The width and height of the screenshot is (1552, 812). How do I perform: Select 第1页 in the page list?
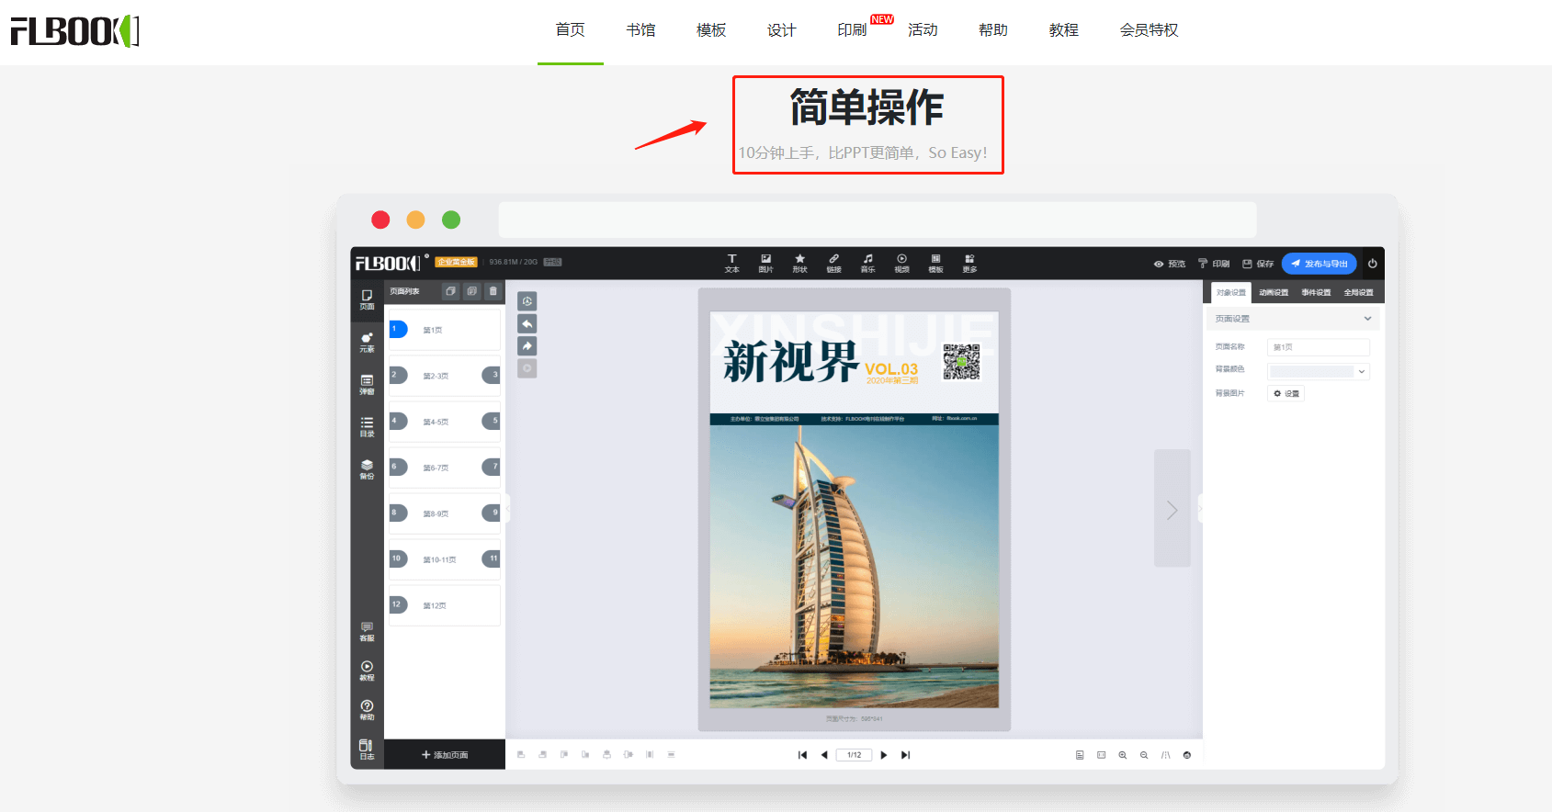pyautogui.click(x=445, y=330)
